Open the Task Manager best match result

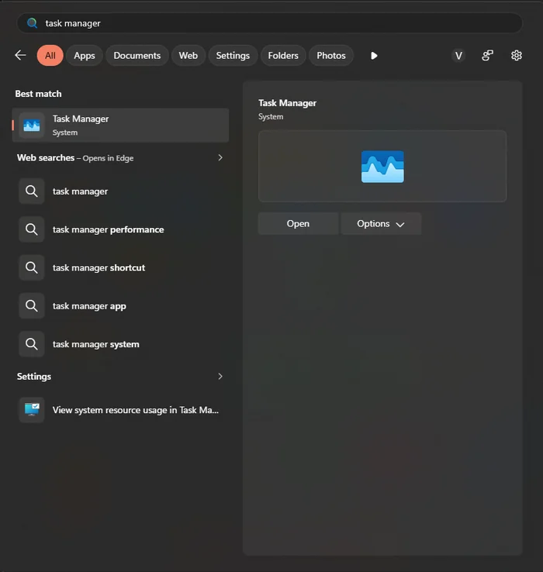120,125
